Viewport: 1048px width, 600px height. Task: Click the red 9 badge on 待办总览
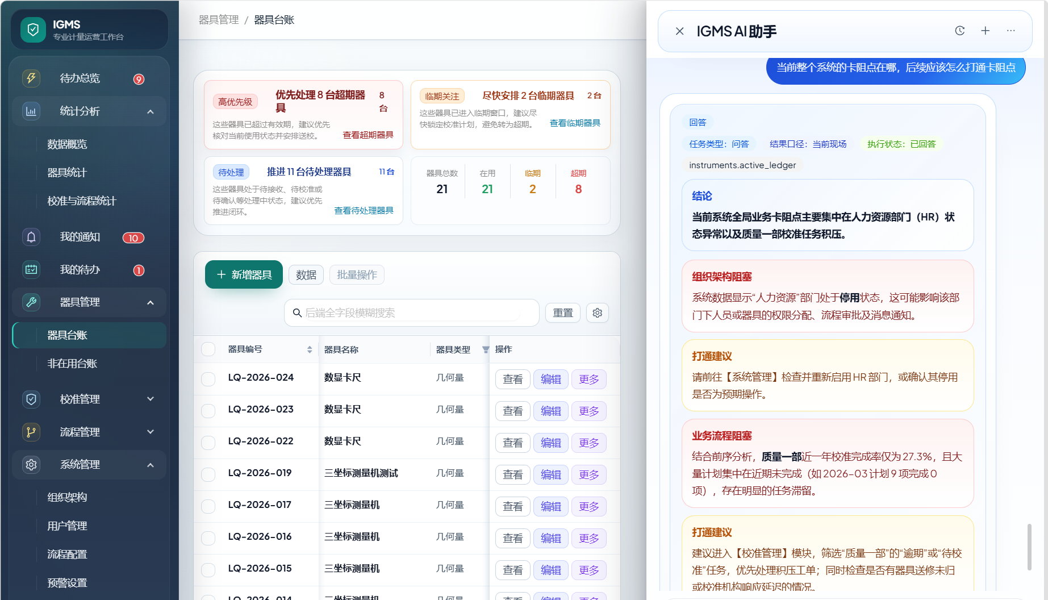[x=139, y=79]
